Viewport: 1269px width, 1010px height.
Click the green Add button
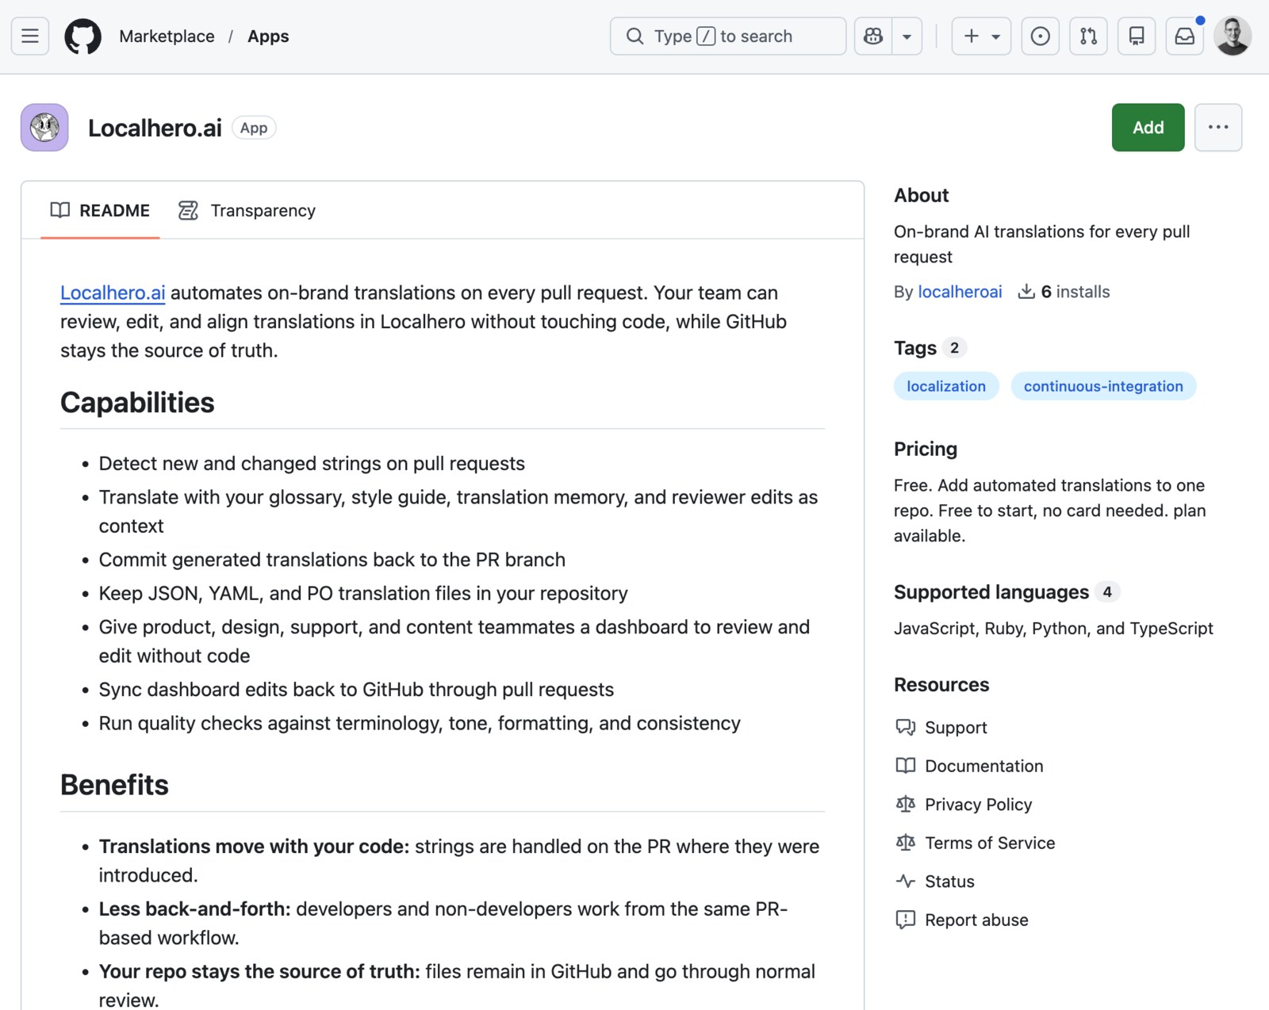(1148, 127)
